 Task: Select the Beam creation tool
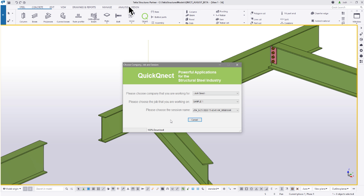pos(34,17)
